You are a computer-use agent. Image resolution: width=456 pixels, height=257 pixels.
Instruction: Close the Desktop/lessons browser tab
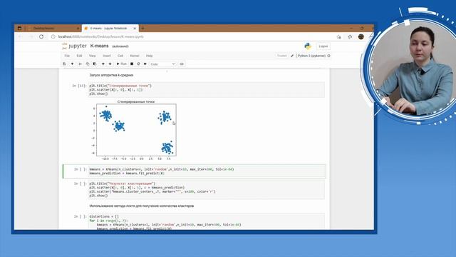(78, 29)
